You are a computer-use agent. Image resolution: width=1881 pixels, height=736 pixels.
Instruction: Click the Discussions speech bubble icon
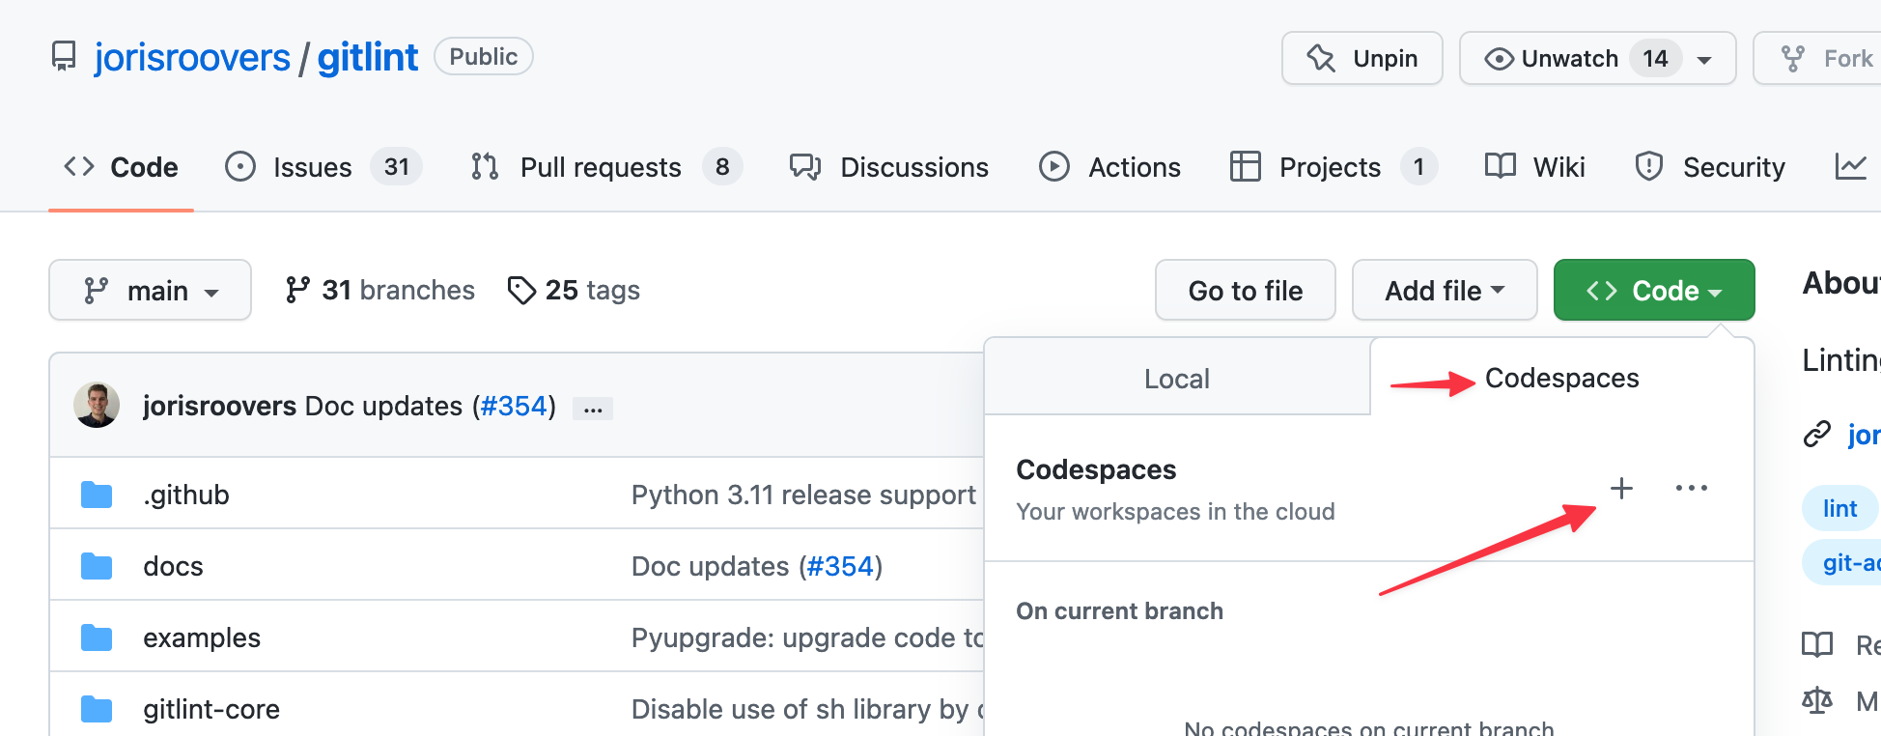pos(805,167)
